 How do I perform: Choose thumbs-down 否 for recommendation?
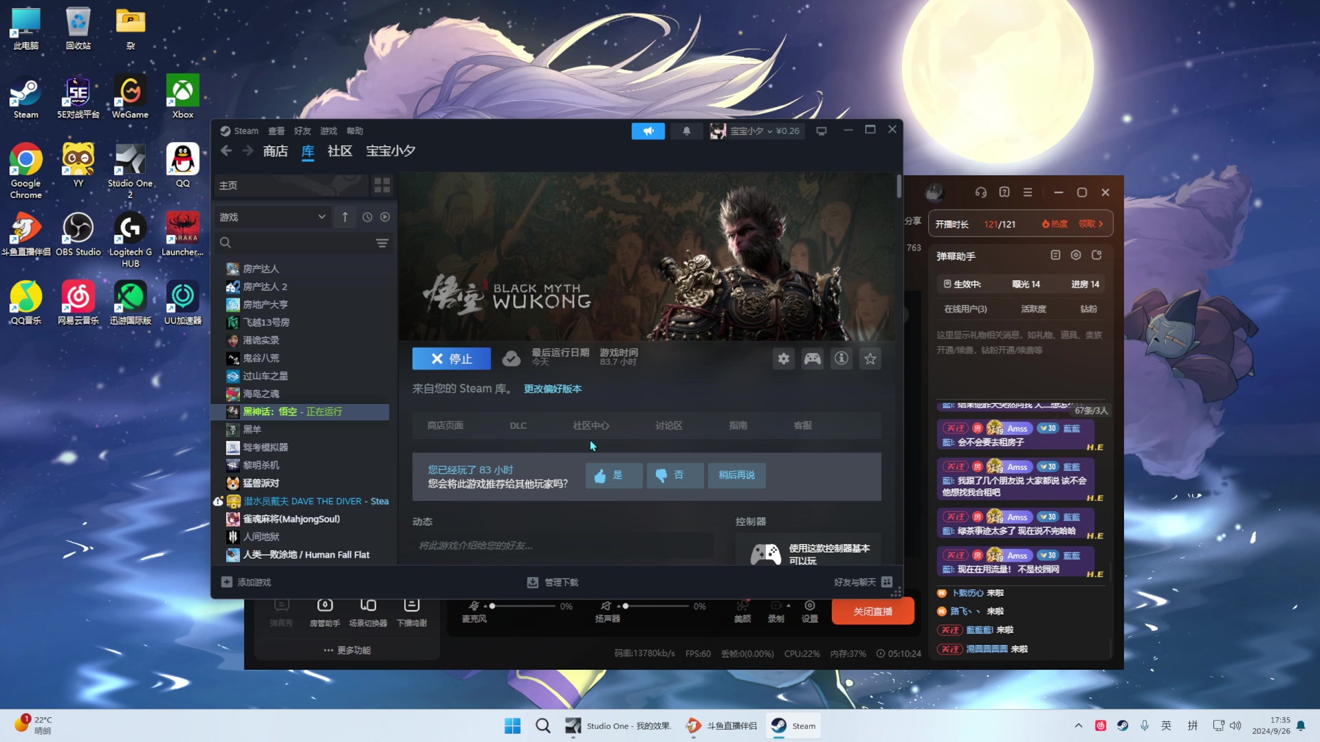pos(675,475)
